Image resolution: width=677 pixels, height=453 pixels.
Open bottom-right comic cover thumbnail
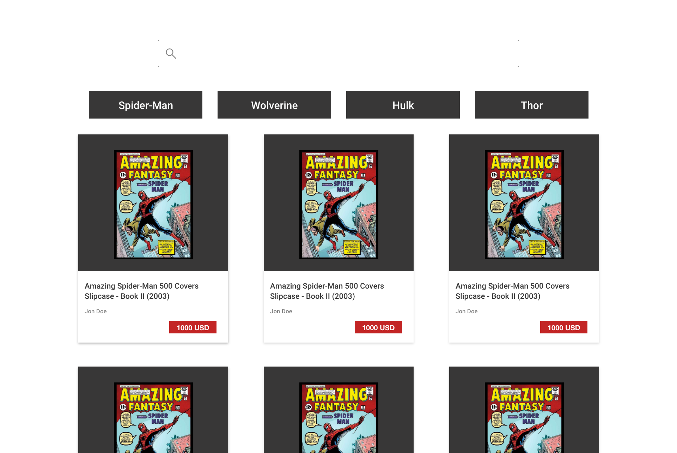524,418
